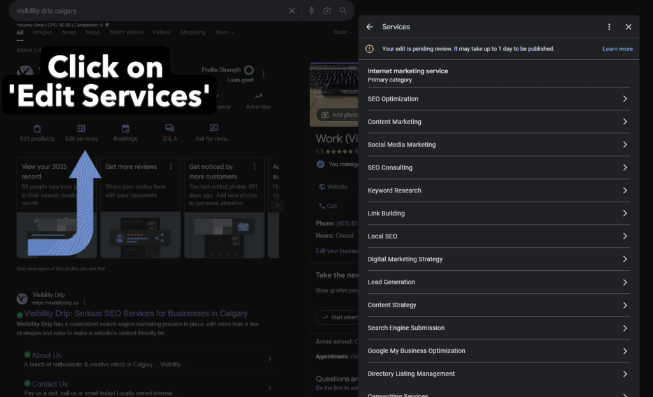Select the Directory Listing Management row
This screenshot has width=653, height=397.
(499, 373)
